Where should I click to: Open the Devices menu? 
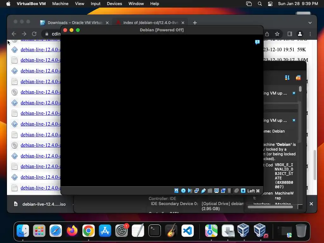[114, 4]
